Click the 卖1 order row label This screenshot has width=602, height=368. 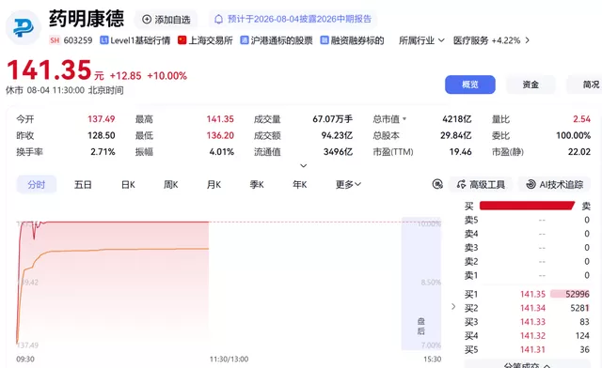(471, 276)
